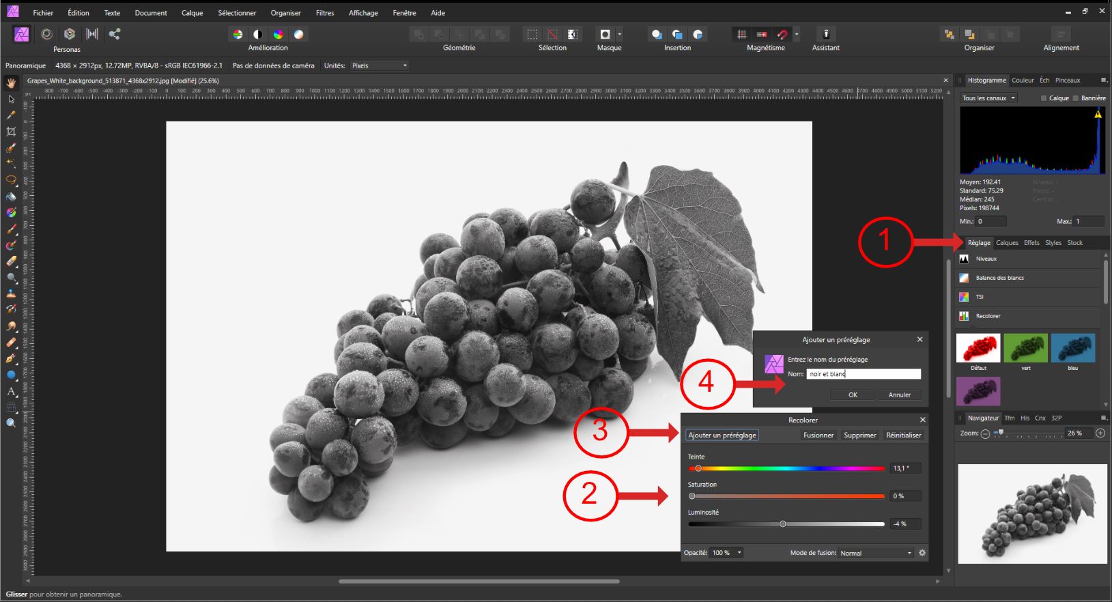Image resolution: width=1112 pixels, height=602 pixels.
Task: Open the Calque menu
Action: [x=192, y=12]
